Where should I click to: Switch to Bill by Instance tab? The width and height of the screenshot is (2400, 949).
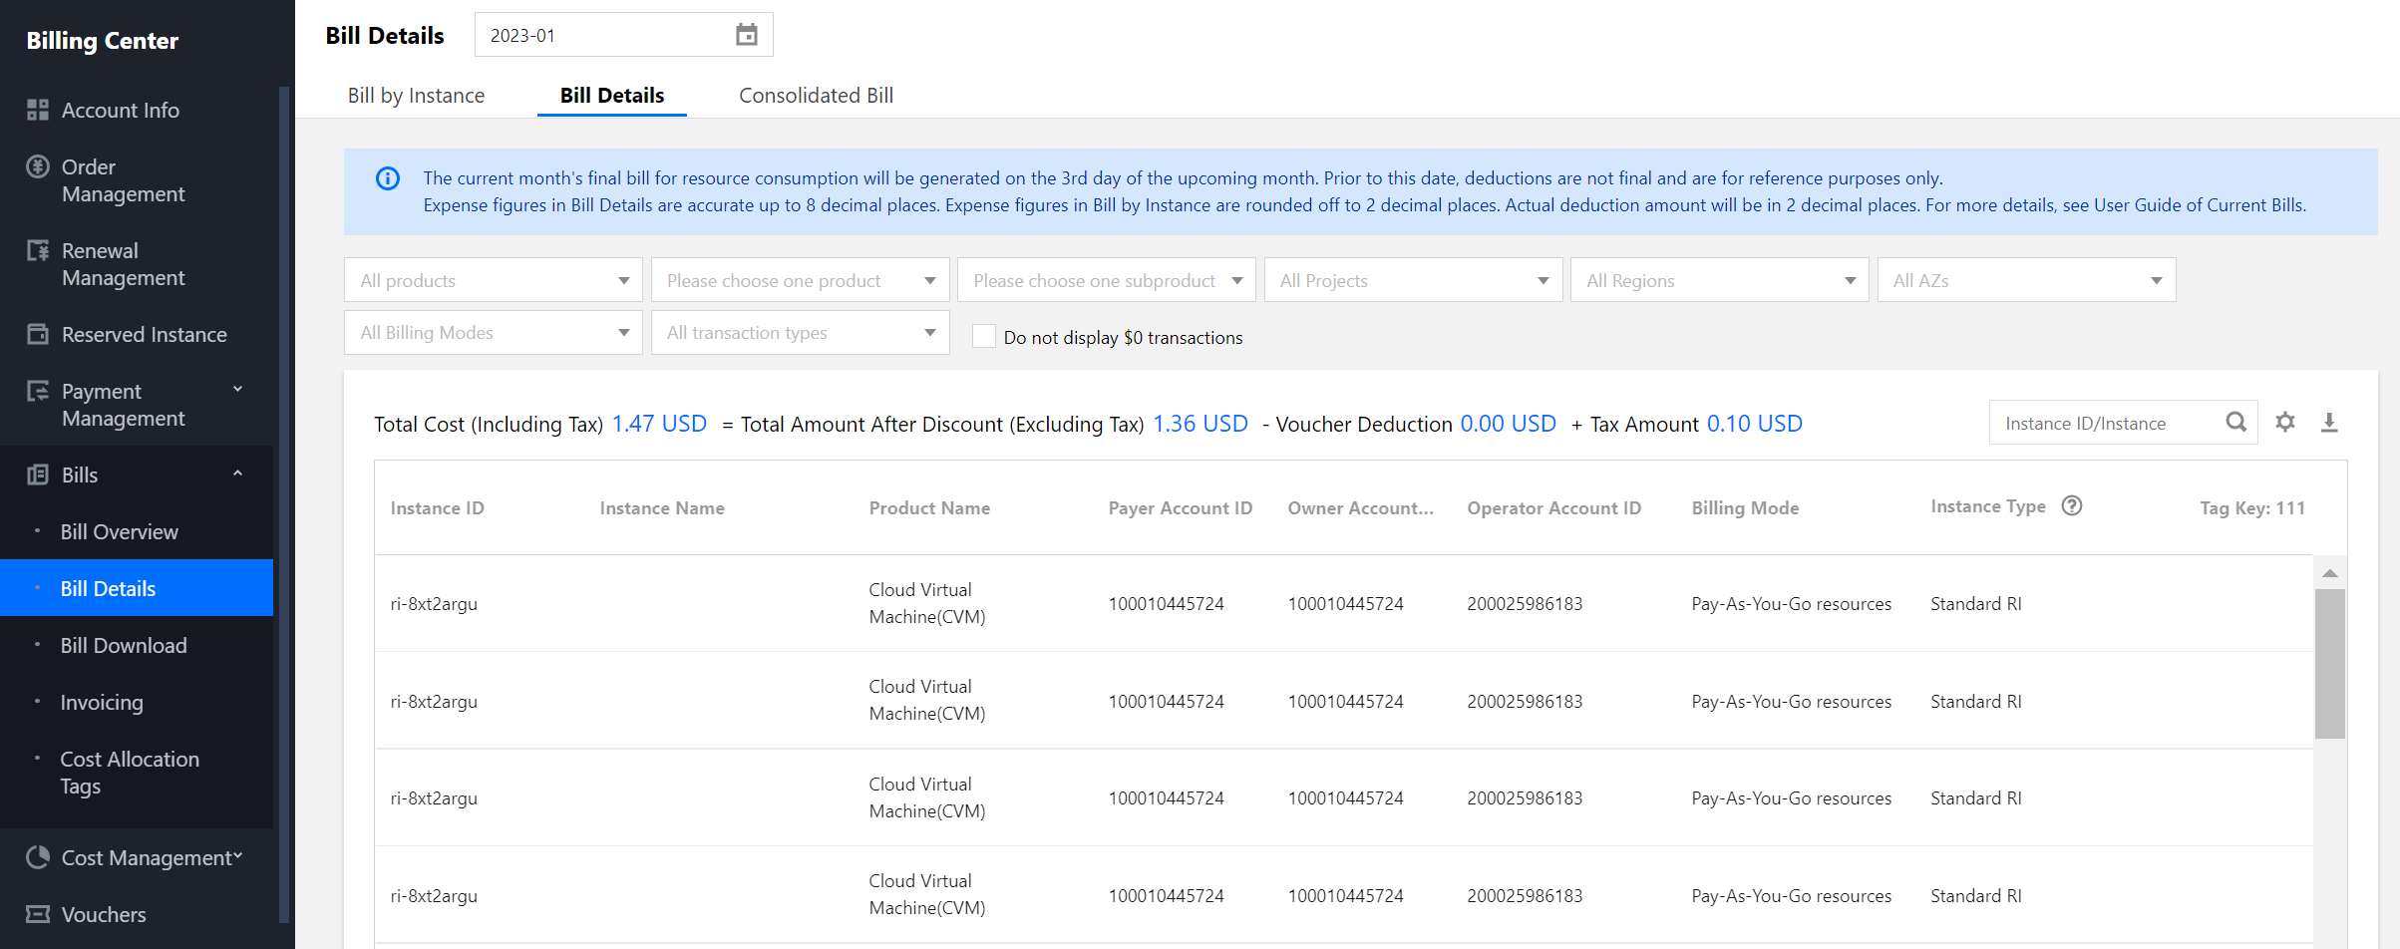(416, 96)
